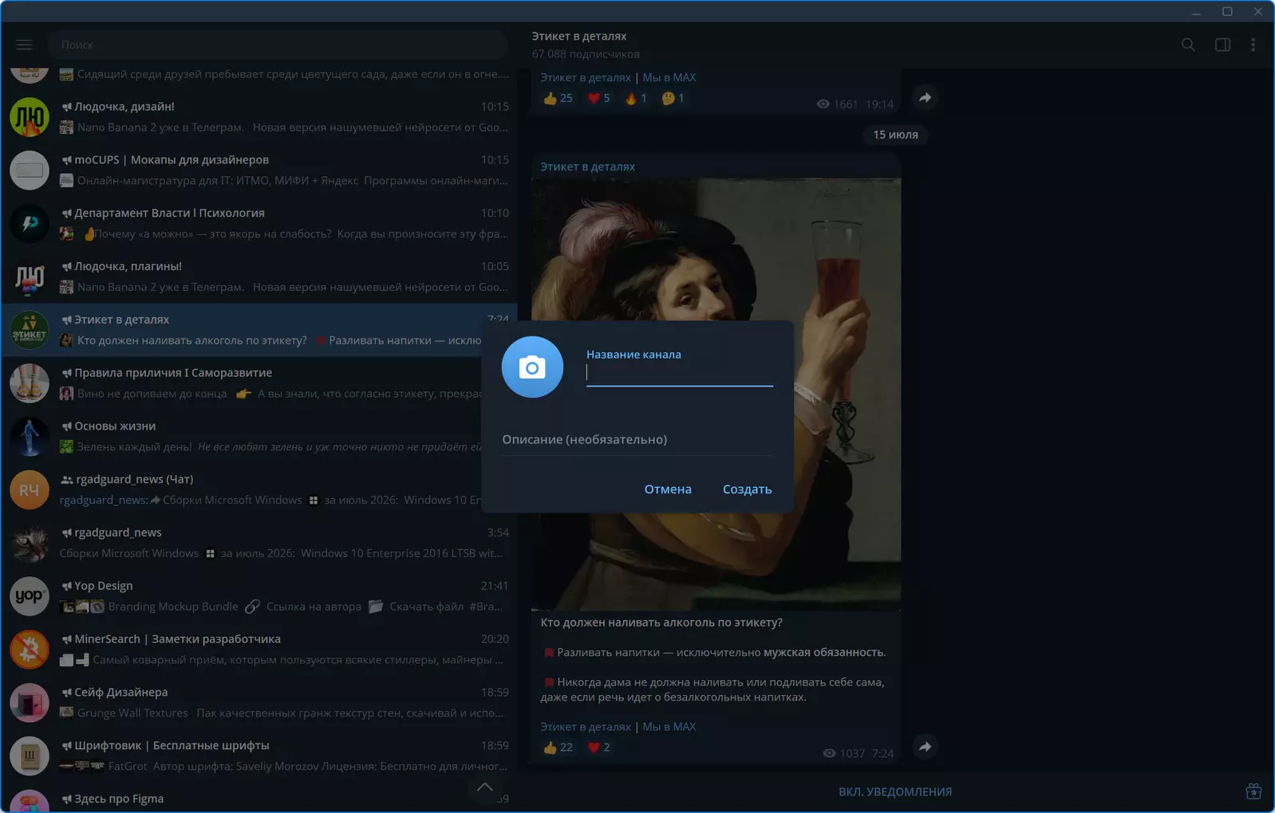Open the three-dot channel options menu
The image size is (1275, 813).
1253,45
